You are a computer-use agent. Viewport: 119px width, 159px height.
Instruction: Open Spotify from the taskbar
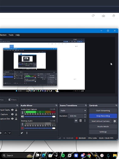pos(63,156)
